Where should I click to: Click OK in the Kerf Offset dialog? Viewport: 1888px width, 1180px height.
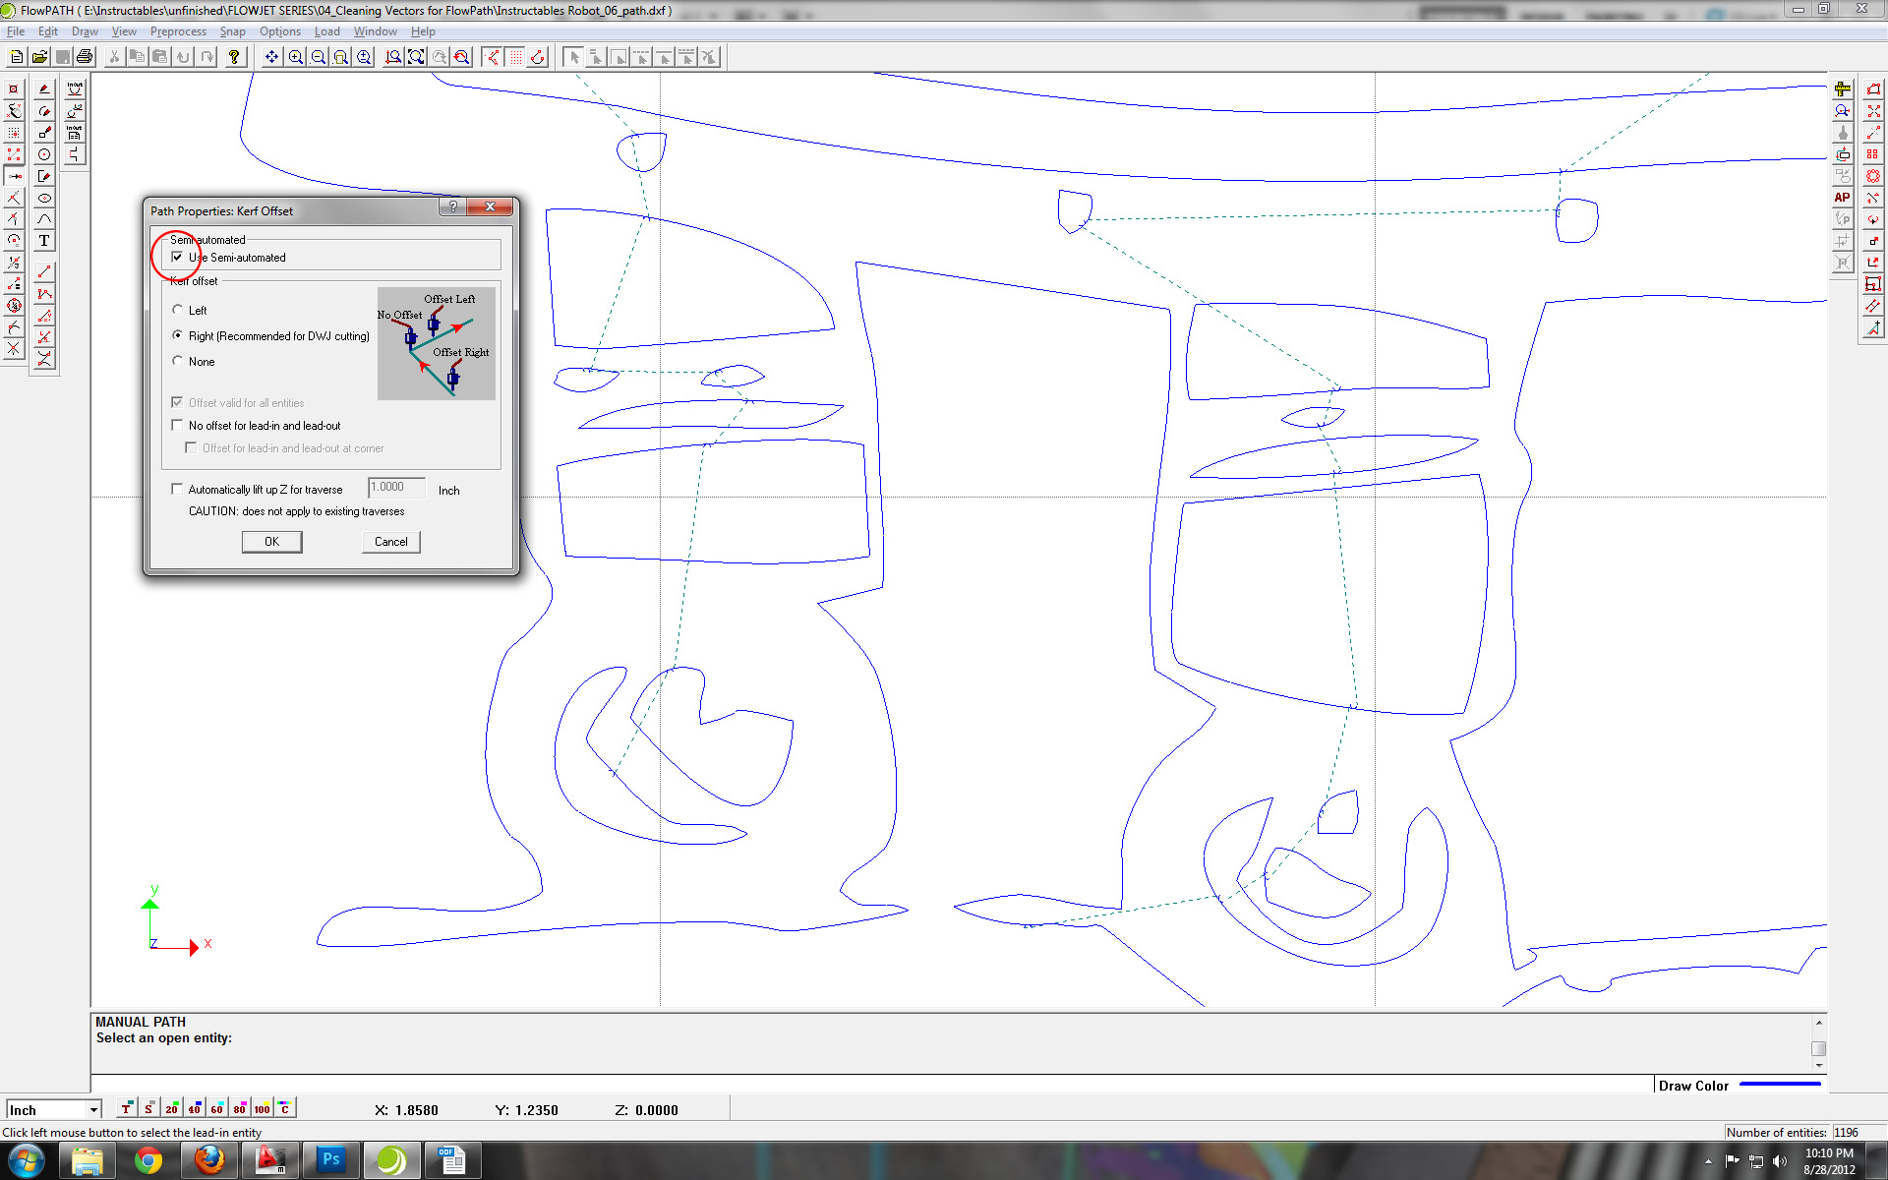coord(271,542)
